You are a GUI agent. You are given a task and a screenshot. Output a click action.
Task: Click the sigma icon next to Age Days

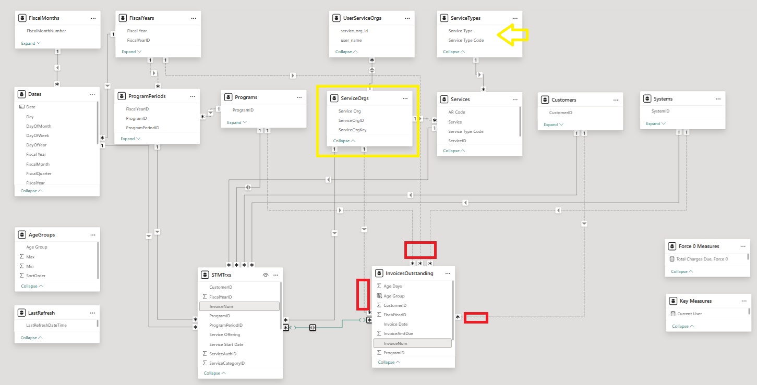tap(379, 286)
